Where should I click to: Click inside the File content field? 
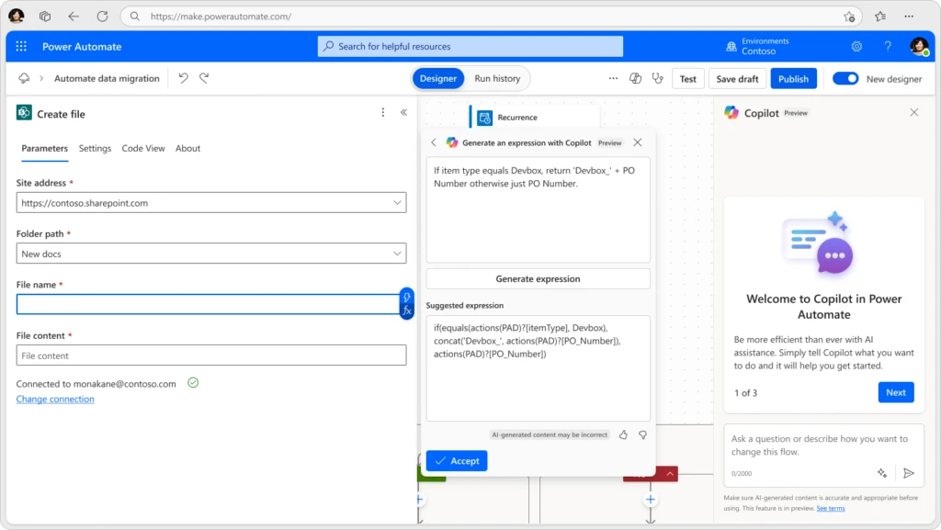pyautogui.click(x=210, y=355)
